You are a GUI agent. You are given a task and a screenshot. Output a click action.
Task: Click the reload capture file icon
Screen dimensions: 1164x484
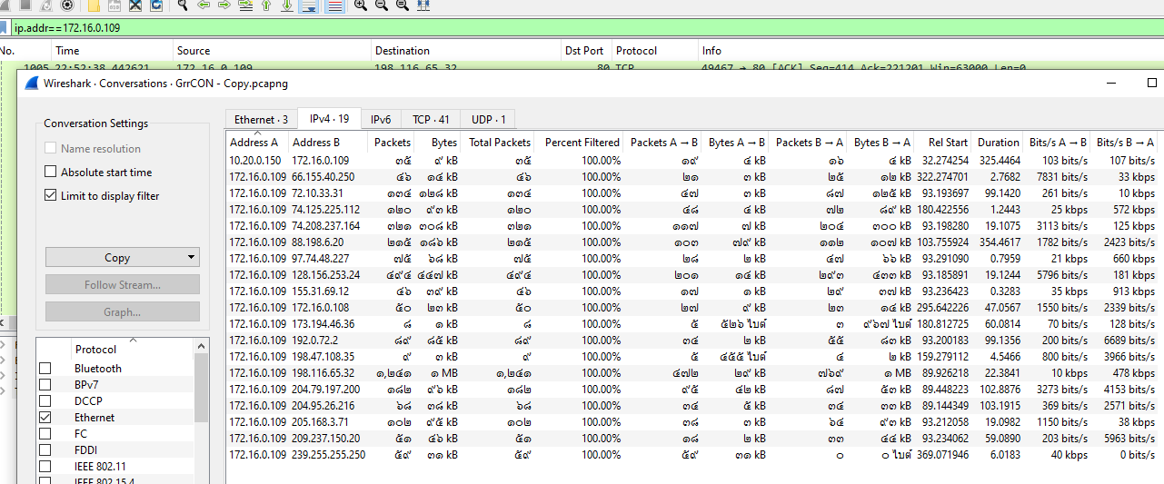click(156, 5)
